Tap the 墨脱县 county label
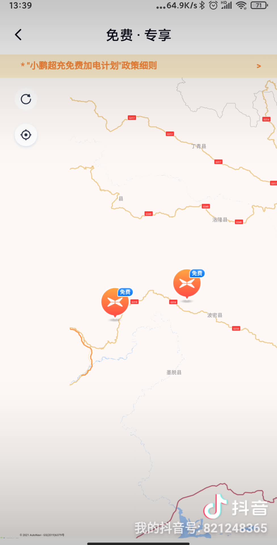Viewport: 277px width, 545px height. [174, 372]
